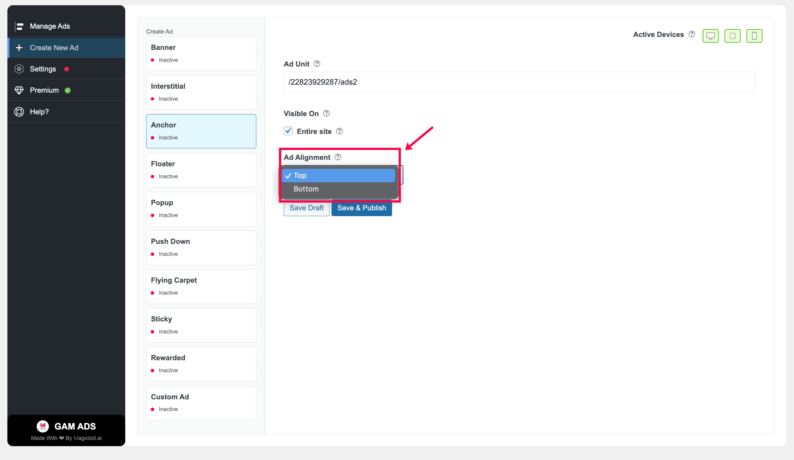Open Create New Ad menu item

[x=66, y=48]
